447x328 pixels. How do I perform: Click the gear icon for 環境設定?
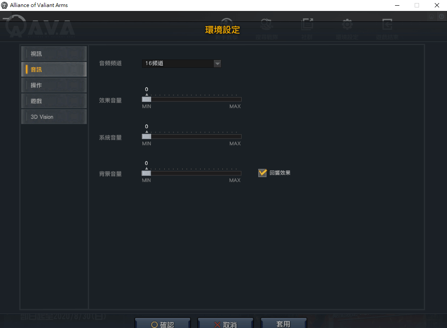point(347,25)
